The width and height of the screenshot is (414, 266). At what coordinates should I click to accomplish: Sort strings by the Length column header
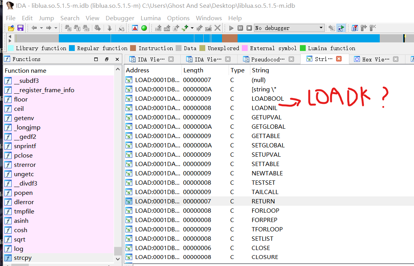point(193,70)
